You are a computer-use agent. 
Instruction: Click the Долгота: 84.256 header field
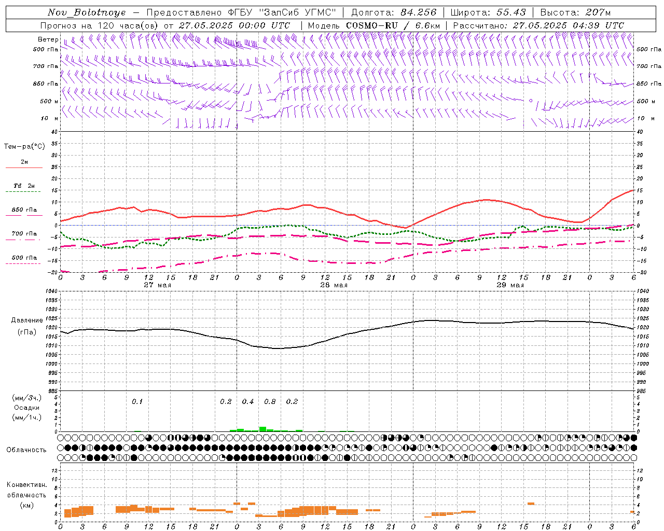click(394, 12)
